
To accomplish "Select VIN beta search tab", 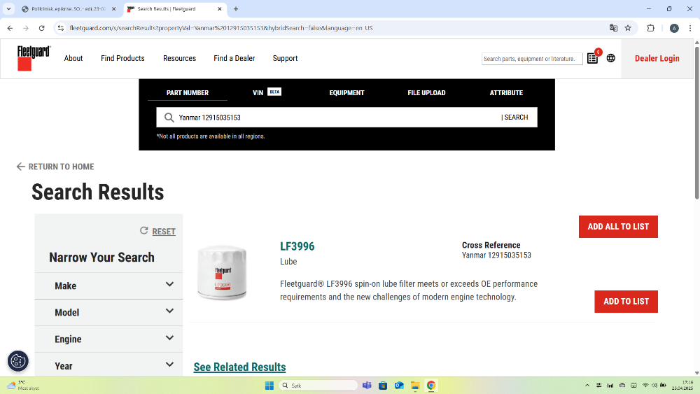I will [267, 92].
